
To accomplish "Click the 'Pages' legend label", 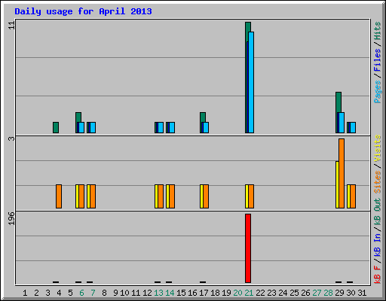I will click(378, 92).
